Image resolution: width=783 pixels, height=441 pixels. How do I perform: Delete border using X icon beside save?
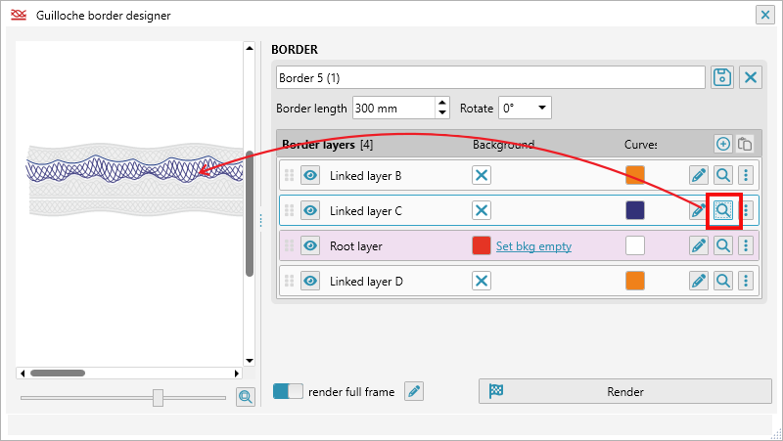click(x=751, y=78)
